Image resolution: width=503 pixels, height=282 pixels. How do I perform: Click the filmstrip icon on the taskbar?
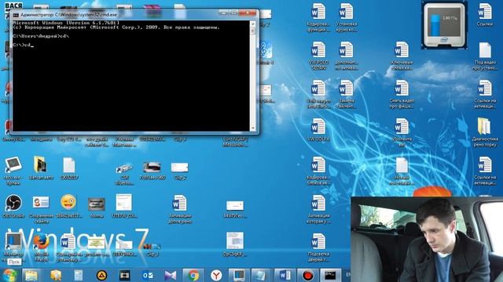[124, 275]
